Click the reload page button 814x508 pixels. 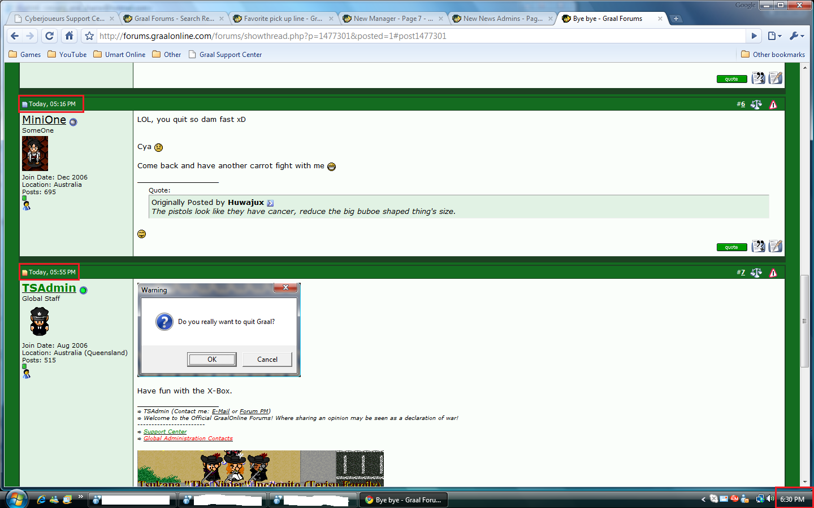[50, 36]
